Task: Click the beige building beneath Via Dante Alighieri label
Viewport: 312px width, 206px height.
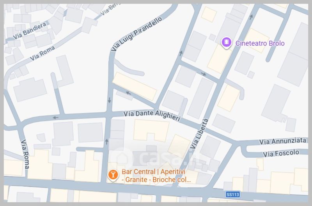Action: click(x=151, y=131)
